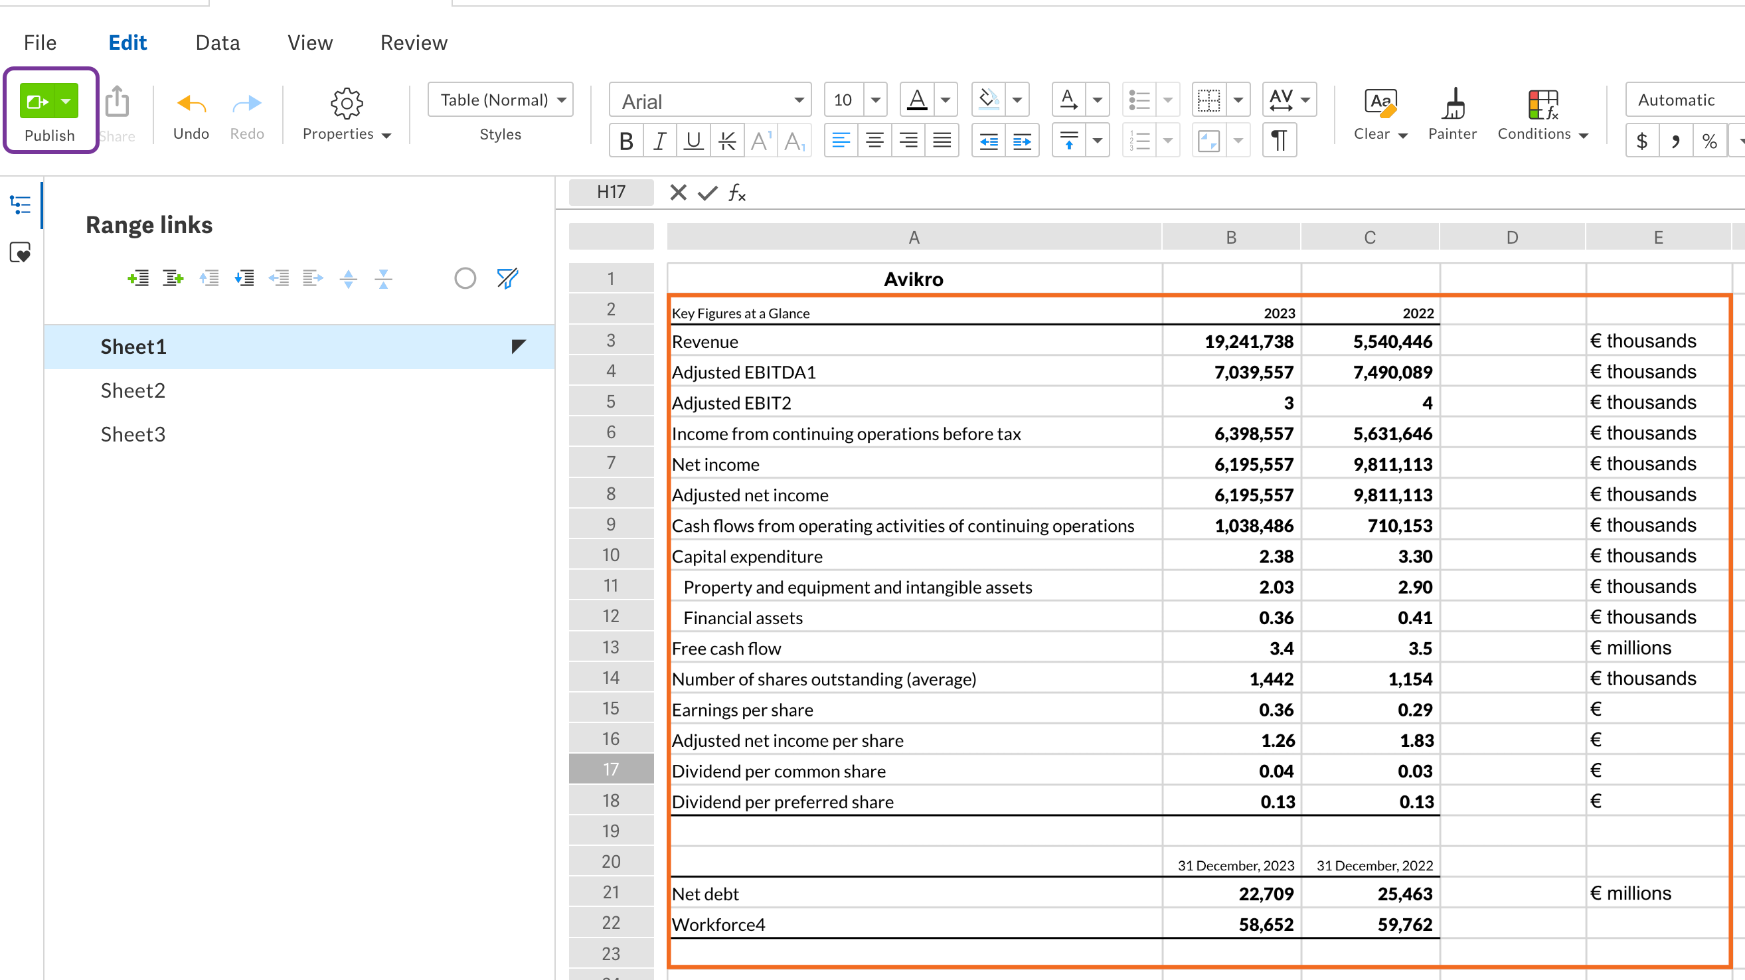
Task: Open the Arial font family dropdown
Action: click(710, 101)
